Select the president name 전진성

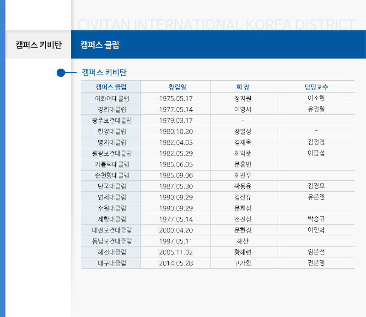point(243,219)
